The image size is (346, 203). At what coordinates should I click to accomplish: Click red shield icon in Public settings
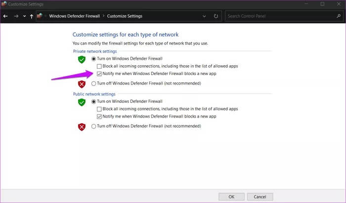click(x=82, y=127)
